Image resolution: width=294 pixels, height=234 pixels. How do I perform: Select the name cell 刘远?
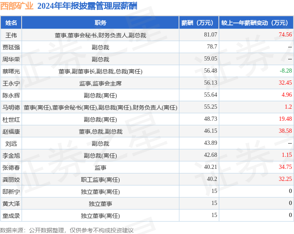coord(11,144)
